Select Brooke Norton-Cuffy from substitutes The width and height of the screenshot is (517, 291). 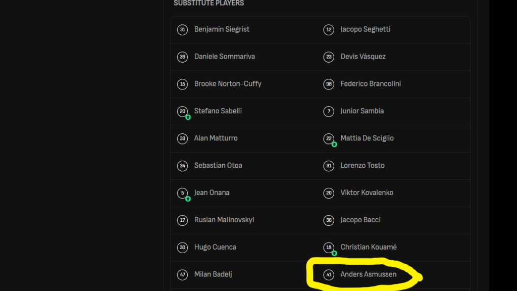(x=228, y=84)
